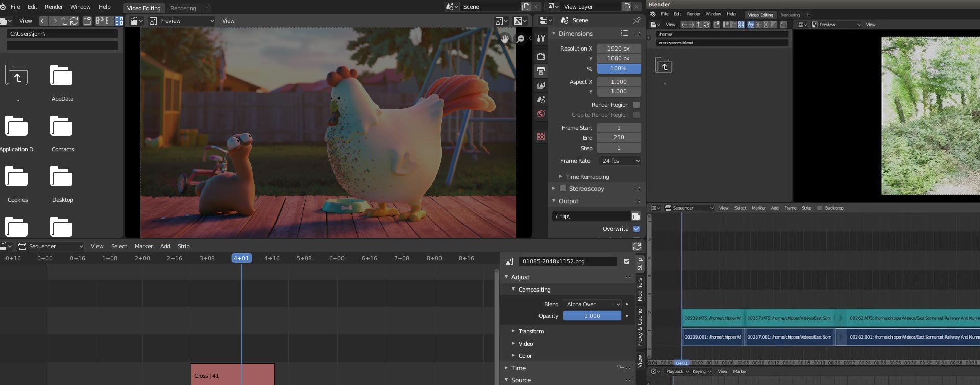Create new directory in left file browser
The height and width of the screenshot is (385, 980).
click(x=87, y=21)
